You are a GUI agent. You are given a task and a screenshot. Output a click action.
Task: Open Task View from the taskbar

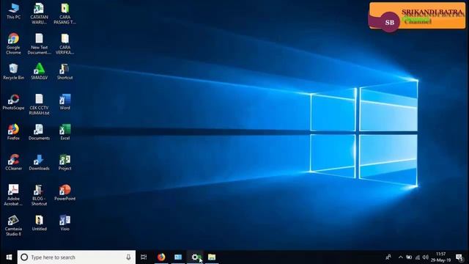tap(144, 257)
